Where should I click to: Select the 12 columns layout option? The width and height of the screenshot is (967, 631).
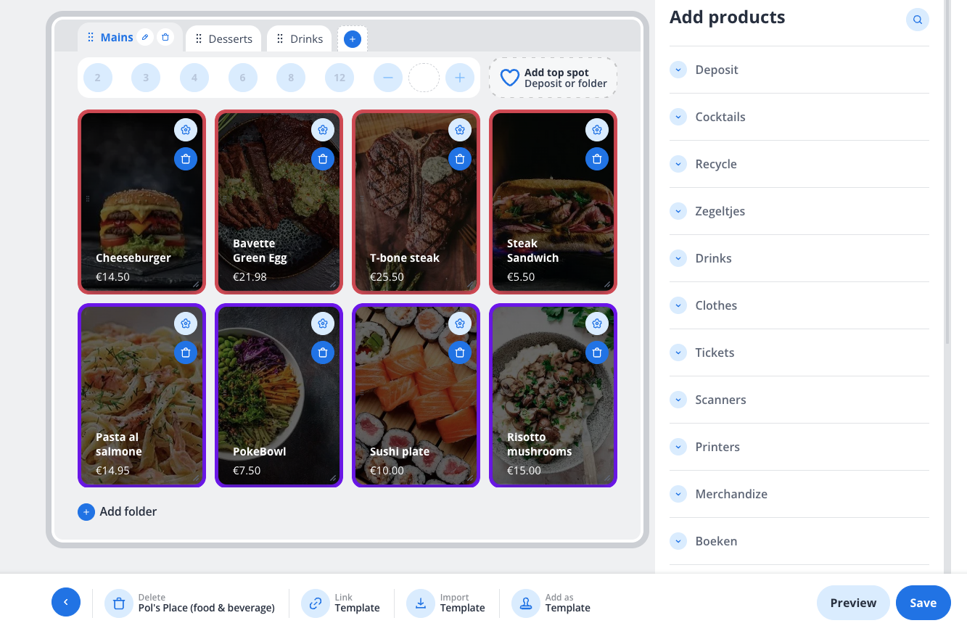tap(340, 78)
